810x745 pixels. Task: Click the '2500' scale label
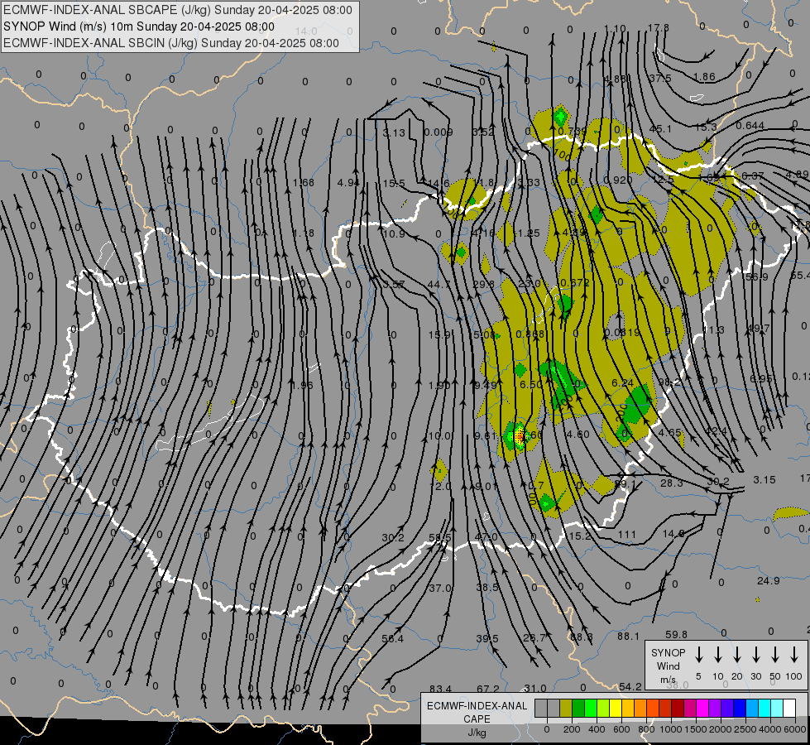tap(745, 729)
